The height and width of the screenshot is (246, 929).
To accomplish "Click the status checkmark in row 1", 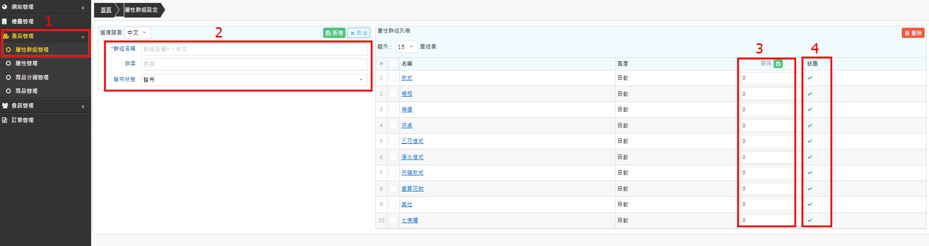I will point(810,78).
